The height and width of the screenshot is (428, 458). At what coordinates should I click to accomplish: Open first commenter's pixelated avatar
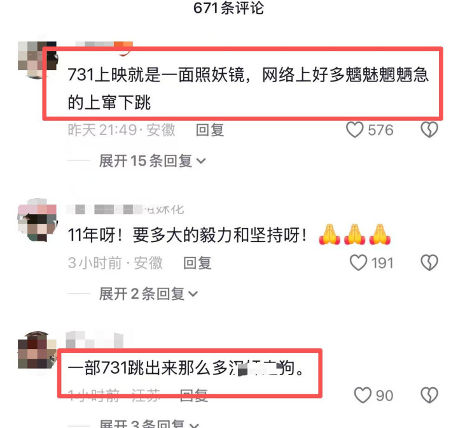tap(38, 60)
